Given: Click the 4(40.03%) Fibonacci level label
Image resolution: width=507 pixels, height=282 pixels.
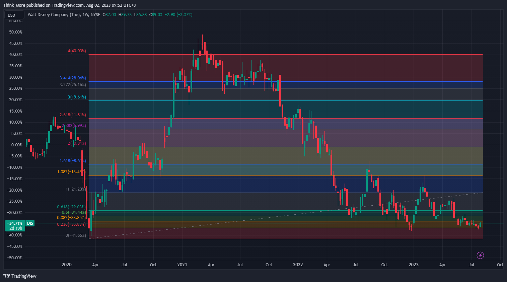Looking at the screenshot, I should coord(77,51).
